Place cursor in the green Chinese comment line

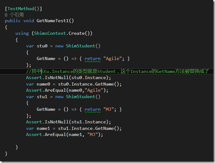(x=118, y=71)
